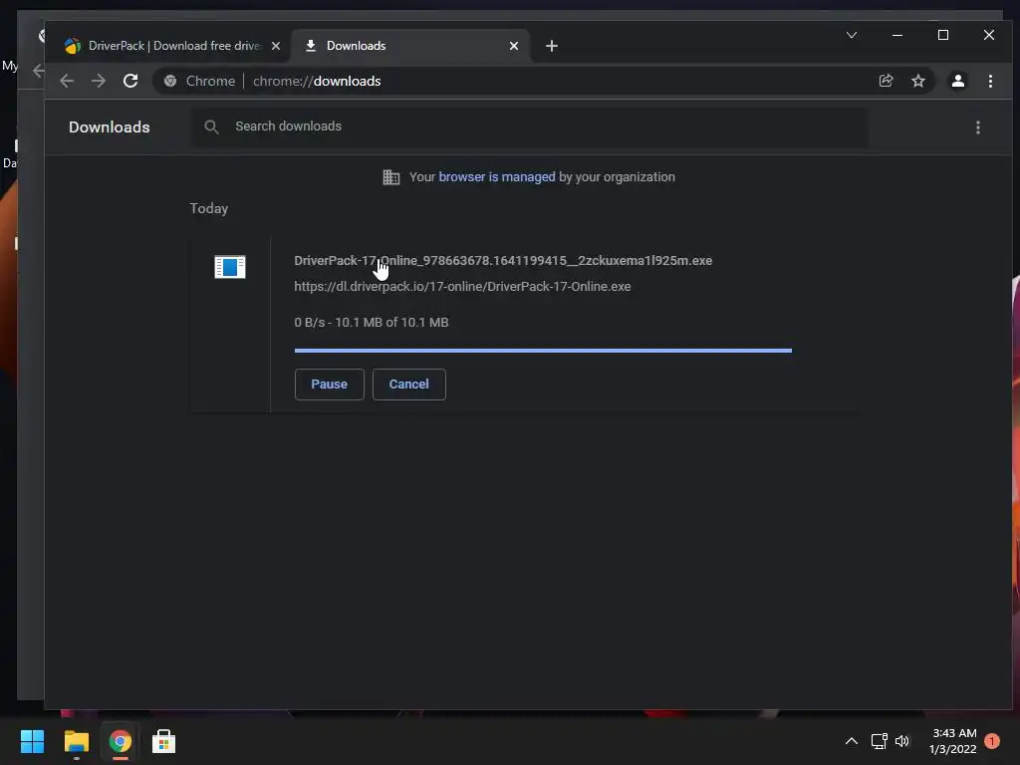Click the Today date heading
Image resolution: width=1020 pixels, height=765 pixels.
[x=209, y=209]
